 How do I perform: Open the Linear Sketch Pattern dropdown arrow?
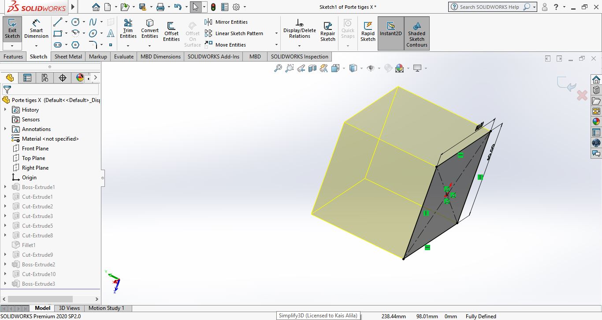[x=276, y=33]
